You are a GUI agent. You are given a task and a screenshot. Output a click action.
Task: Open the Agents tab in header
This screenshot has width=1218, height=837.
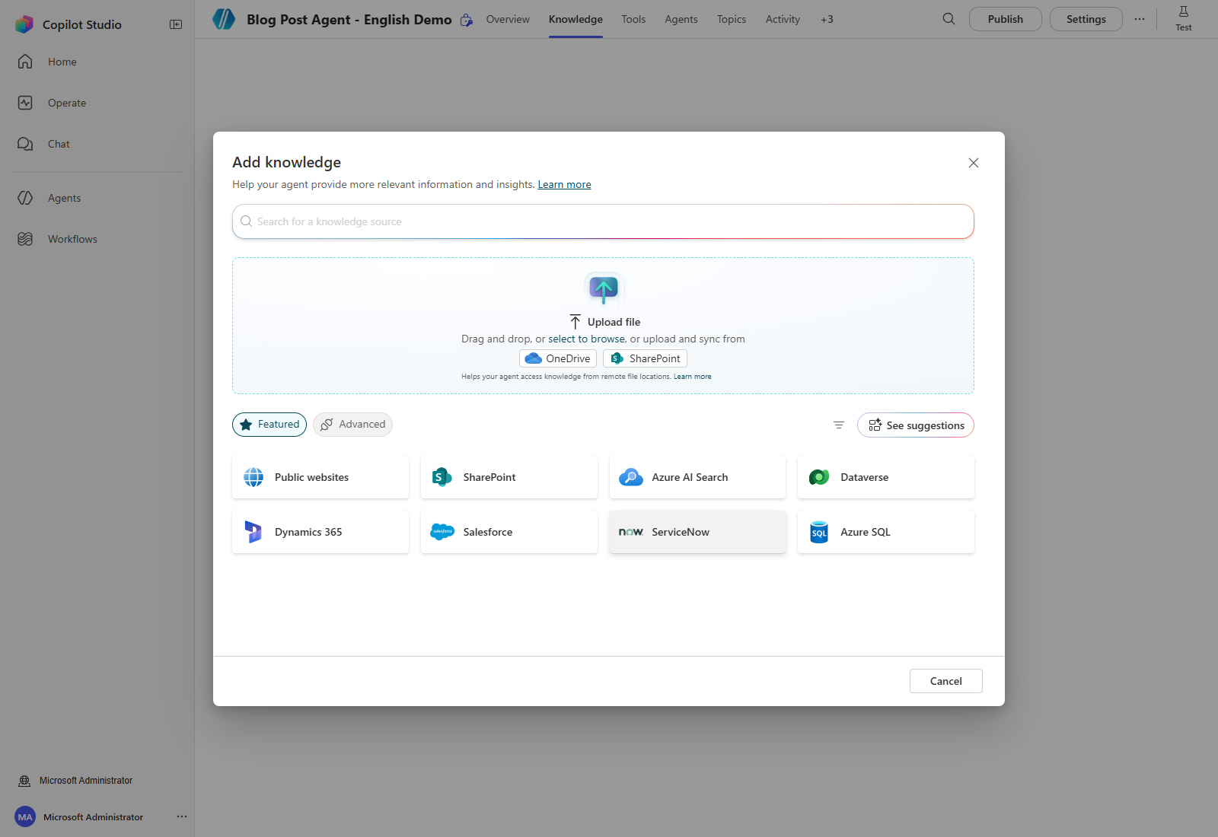pyautogui.click(x=681, y=19)
